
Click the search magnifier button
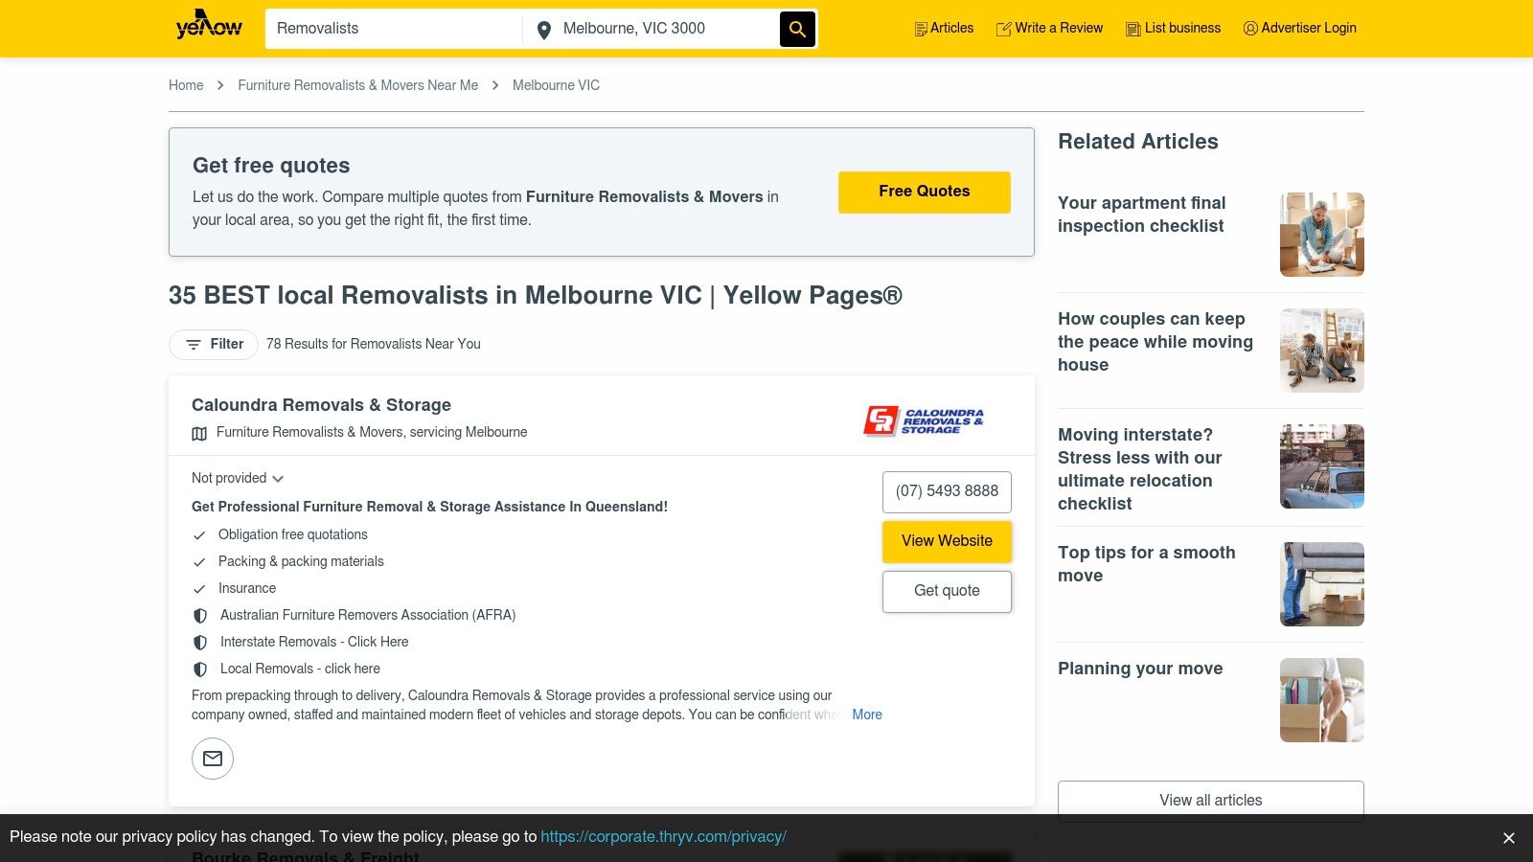(x=797, y=29)
